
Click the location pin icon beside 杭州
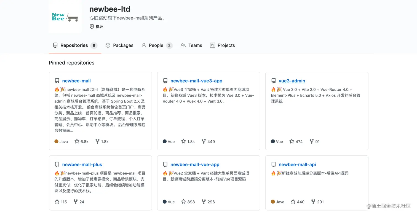[92, 27]
